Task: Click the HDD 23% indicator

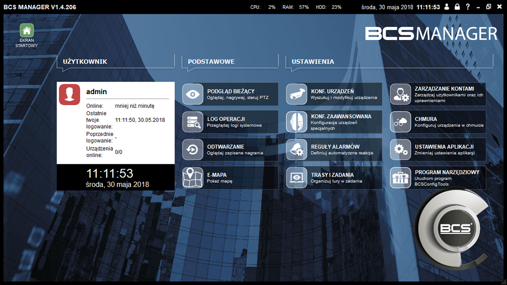Action: tap(328, 7)
